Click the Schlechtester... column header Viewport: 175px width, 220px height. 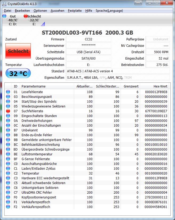(107, 86)
